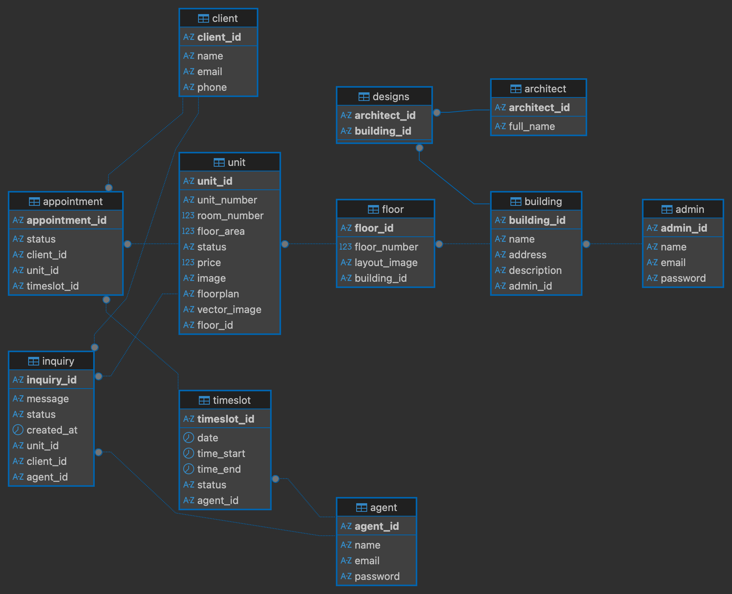The image size is (732, 594).
Task: Click architect_id column in designs table
Action: 384,115
